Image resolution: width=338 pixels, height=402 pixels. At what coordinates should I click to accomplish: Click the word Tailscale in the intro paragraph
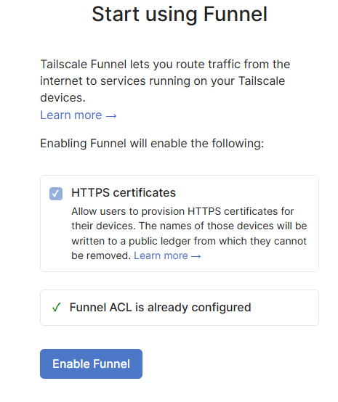pyautogui.click(x=64, y=64)
